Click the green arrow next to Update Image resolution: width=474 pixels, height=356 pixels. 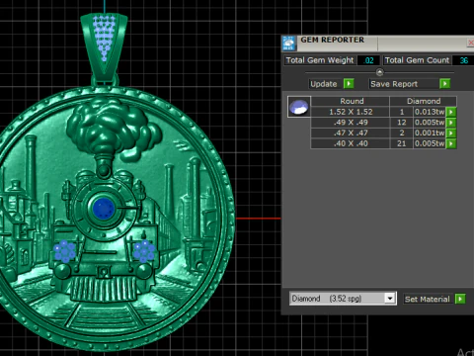pyautogui.click(x=349, y=84)
